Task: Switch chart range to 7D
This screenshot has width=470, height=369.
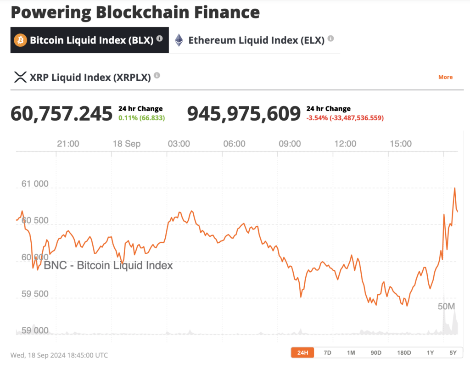Action: coord(327,352)
